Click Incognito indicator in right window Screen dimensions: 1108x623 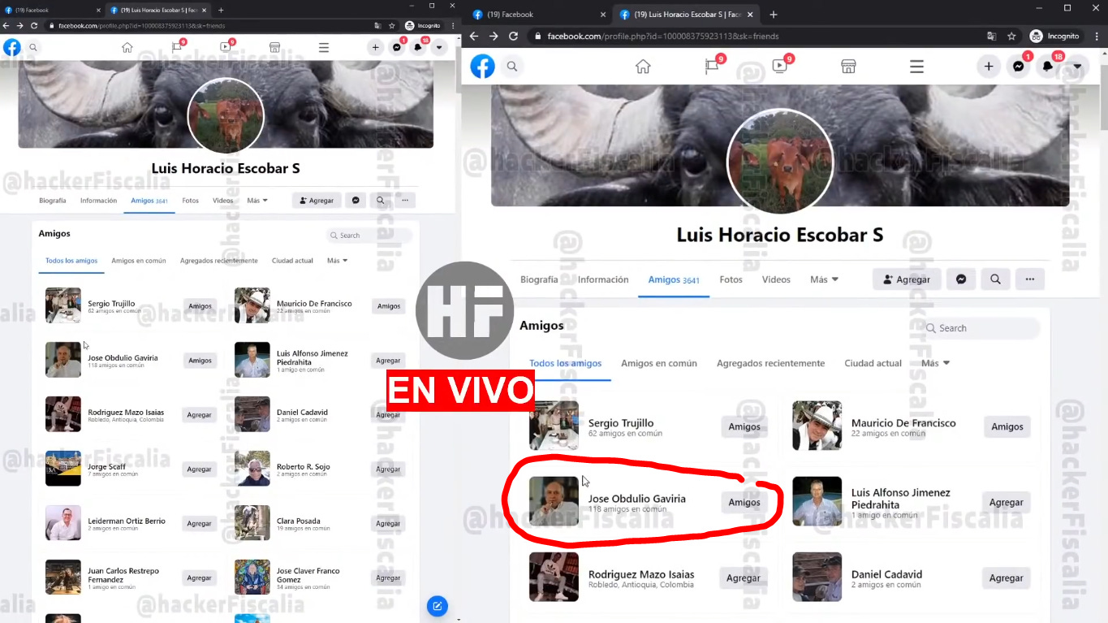tap(1054, 36)
